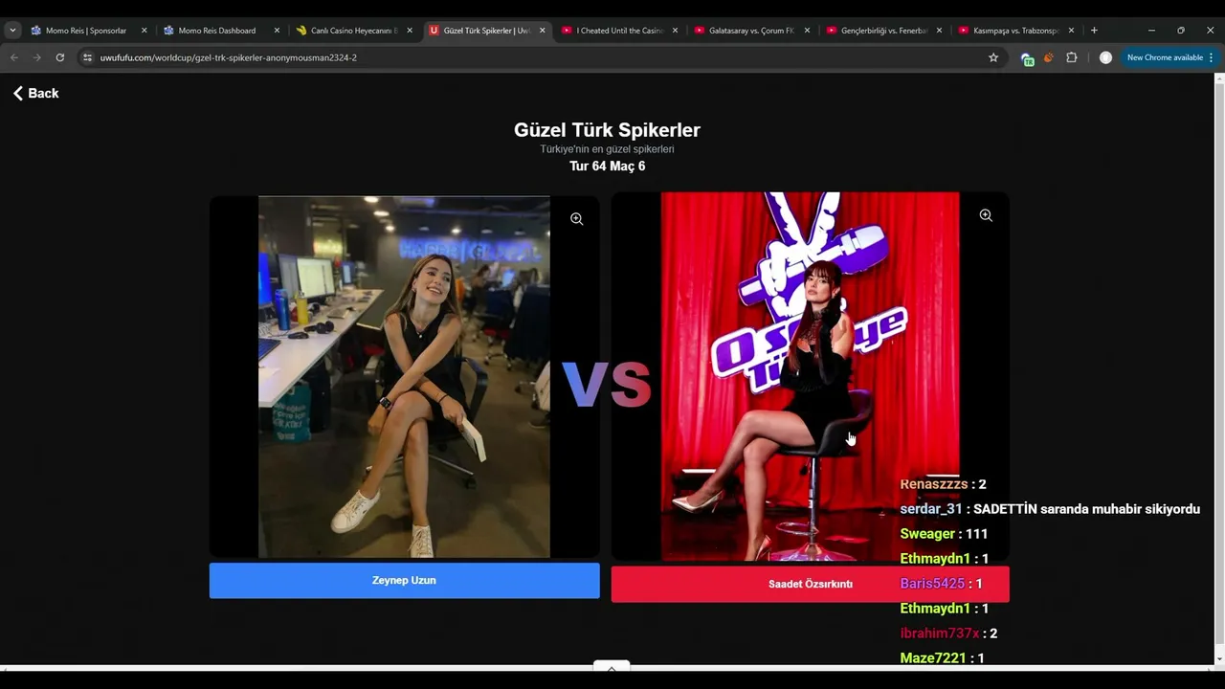Open the TR translate extension icon
The image size is (1225, 689).
pyautogui.click(x=1027, y=58)
